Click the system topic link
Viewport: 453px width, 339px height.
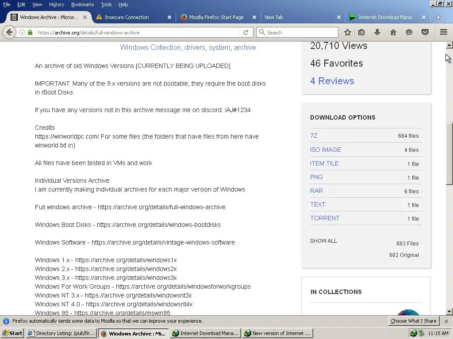point(219,47)
